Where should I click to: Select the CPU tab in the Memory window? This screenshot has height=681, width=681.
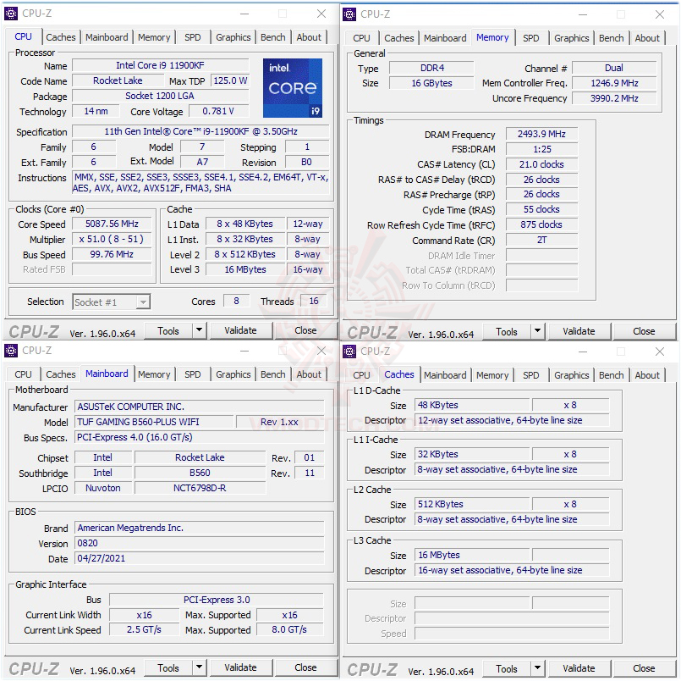[x=361, y=38]
